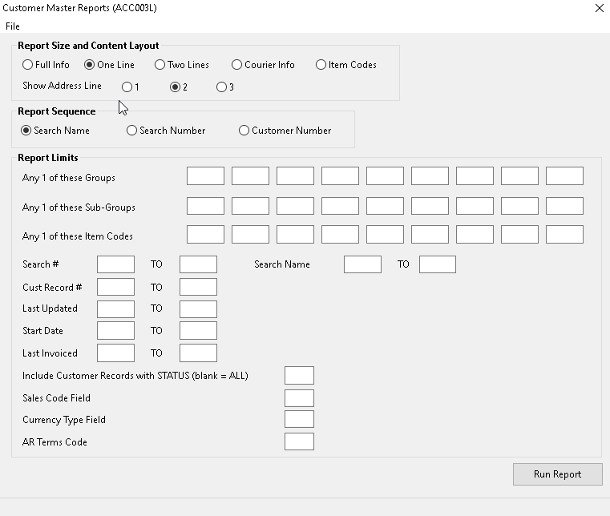Select the One Line layout option

click(x=109, y=65)
